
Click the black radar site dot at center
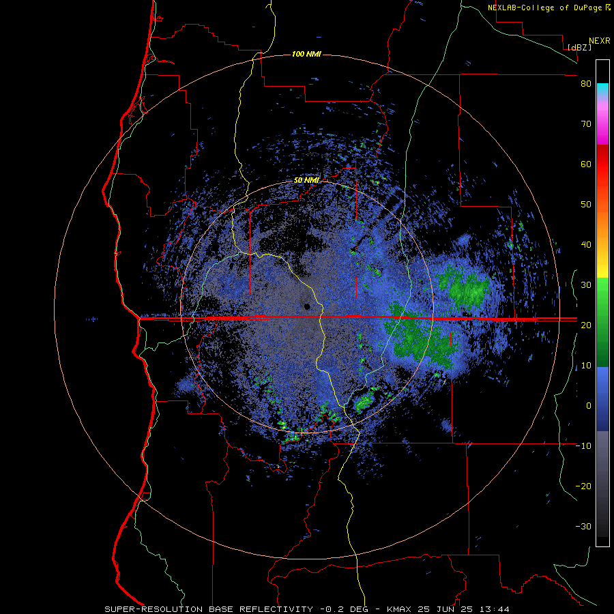[x=307, y=306]
